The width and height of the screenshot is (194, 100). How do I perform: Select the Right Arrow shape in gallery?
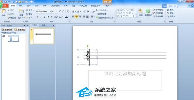(x=130, y=13)
